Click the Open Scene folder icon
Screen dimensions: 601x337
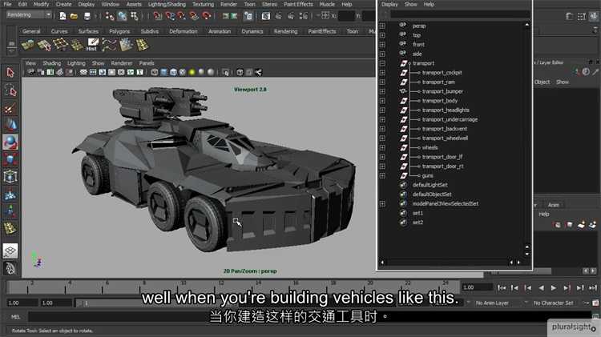[74, 16]
